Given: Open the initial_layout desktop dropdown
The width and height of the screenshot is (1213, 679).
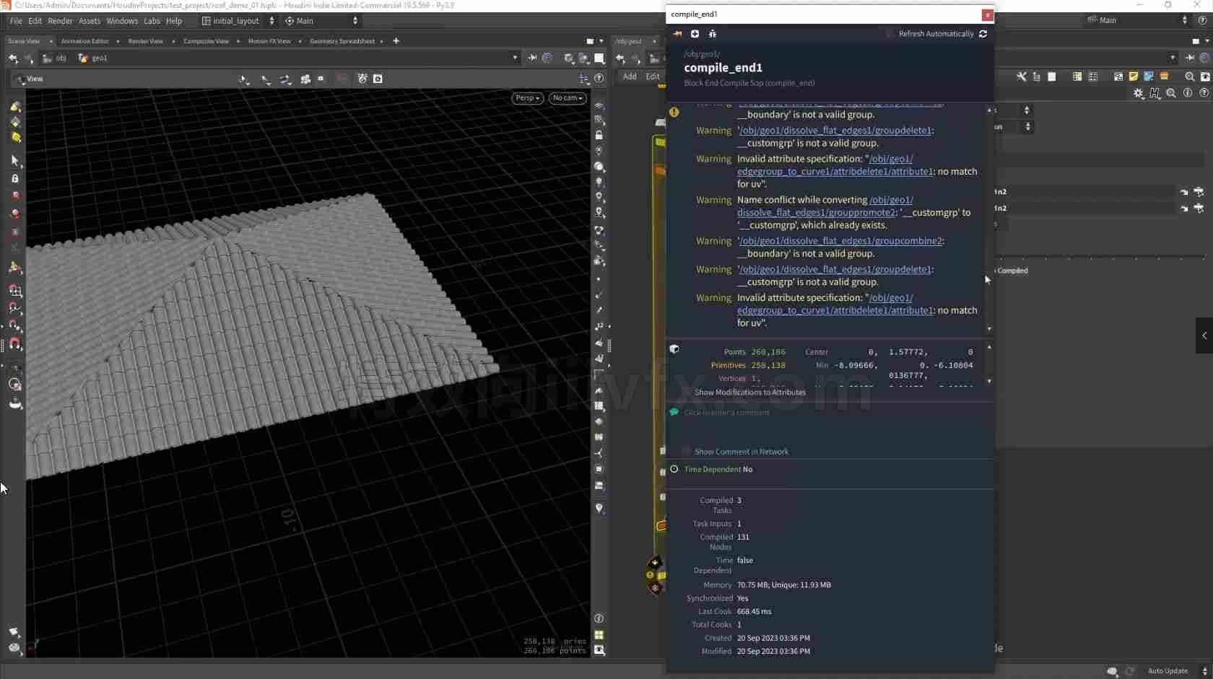Looking at the screenshot, I should (x=238, y=21).
